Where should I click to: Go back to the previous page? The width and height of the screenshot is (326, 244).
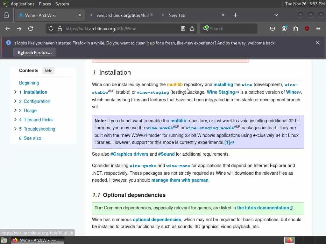click(8, 29)
